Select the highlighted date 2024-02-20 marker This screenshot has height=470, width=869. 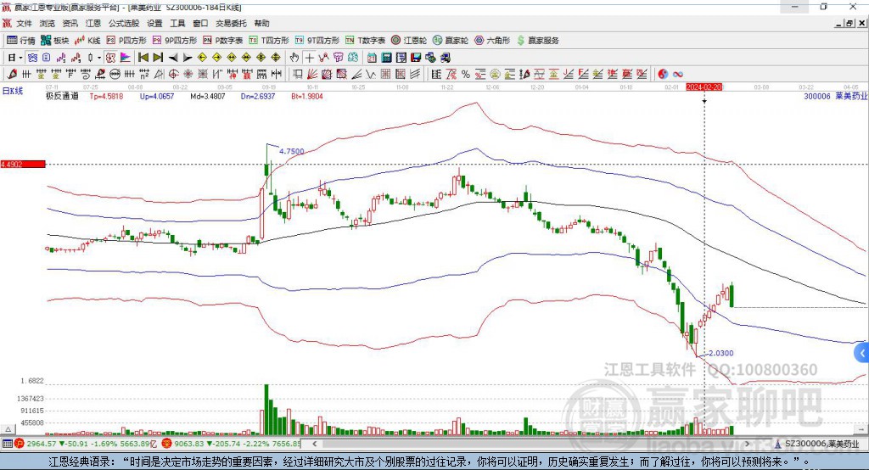[704, 87]
